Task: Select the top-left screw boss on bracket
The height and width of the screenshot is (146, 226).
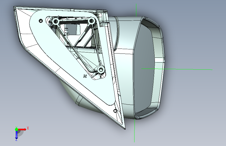Action: click(56, 22)
